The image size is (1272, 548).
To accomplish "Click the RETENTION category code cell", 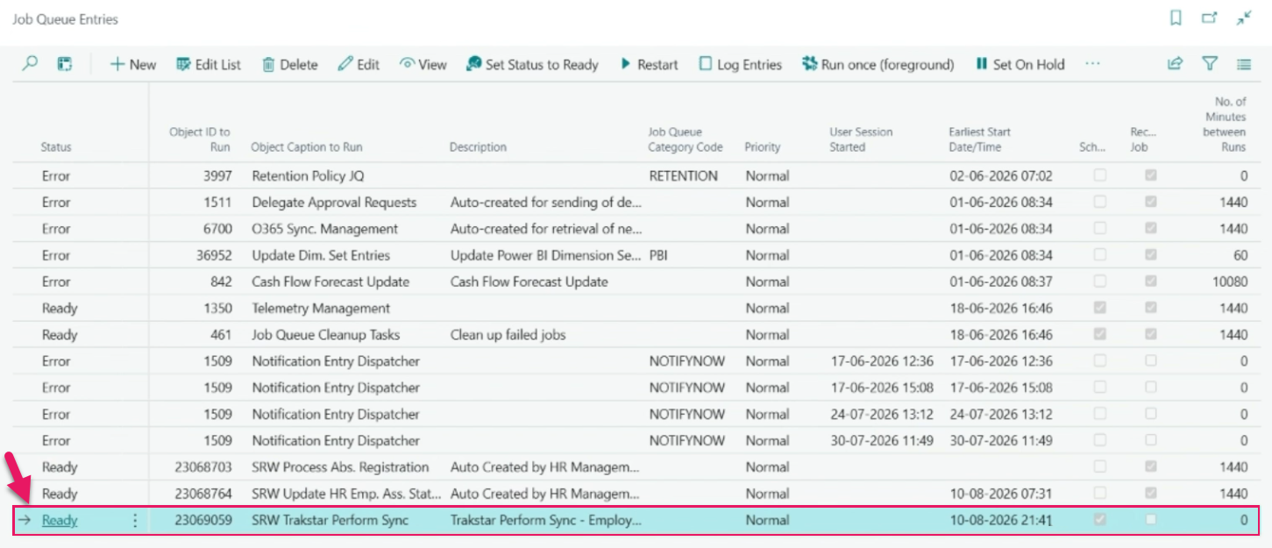I will click(684, 176).
